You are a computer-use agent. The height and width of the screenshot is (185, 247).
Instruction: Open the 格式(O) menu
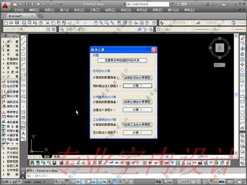pos(79,10)
